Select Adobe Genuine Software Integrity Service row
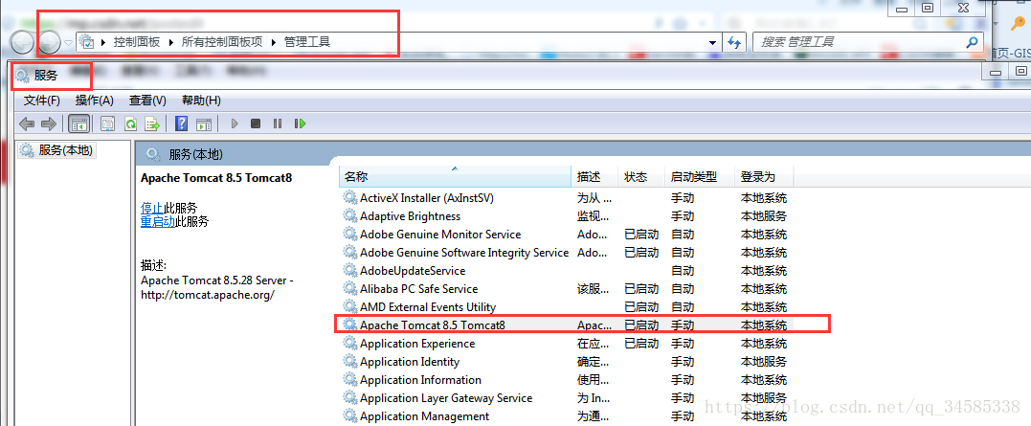1031x426 pixels. pyautogui.click(x=567, y=253)
